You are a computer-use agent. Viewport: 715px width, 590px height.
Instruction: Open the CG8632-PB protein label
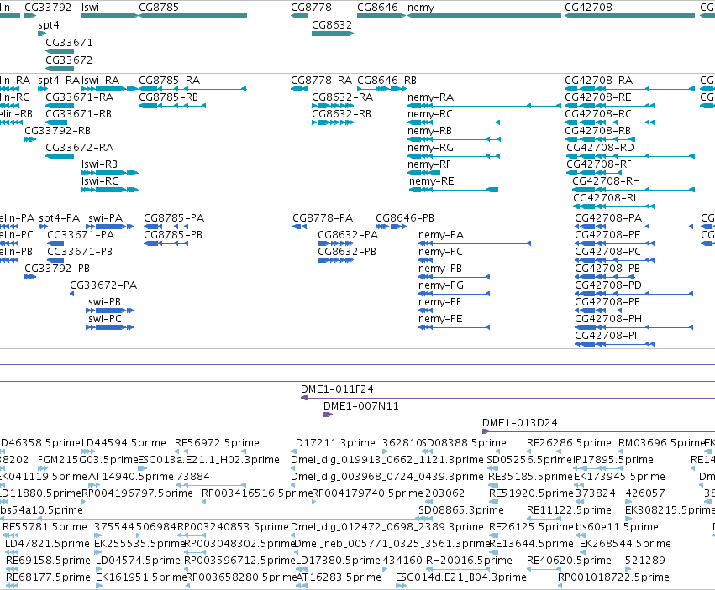(x=347, y=252)
